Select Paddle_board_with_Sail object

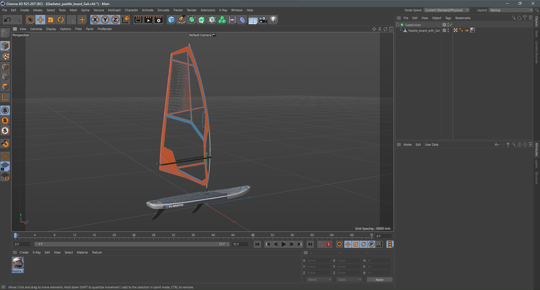coord(424,31)
